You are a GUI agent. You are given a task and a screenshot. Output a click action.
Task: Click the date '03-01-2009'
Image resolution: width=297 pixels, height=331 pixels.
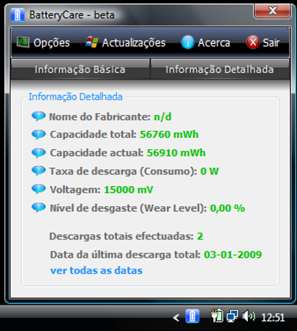233,255
